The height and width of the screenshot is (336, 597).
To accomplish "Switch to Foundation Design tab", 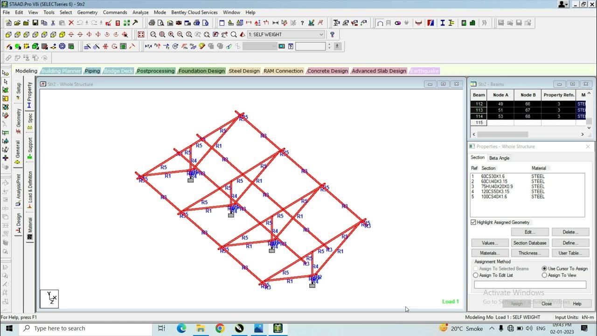I will [201, 71].
